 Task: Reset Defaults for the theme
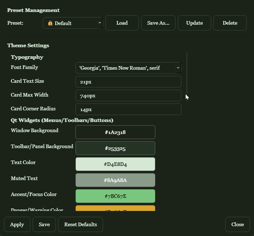[x=81, y=224]
